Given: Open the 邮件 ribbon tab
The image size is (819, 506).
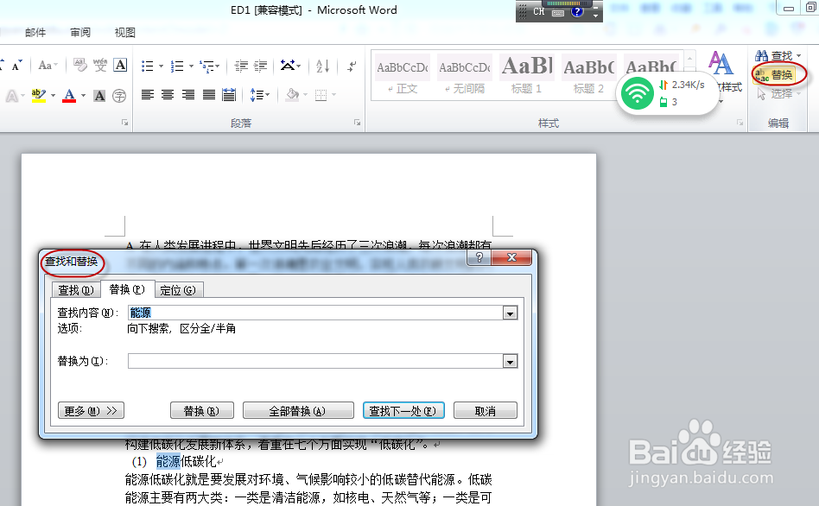Looking at the screenshot, I should coord(35,32).
